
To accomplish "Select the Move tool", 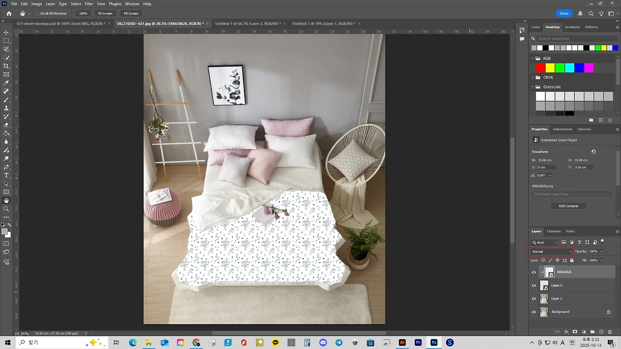I will (6, 32).
